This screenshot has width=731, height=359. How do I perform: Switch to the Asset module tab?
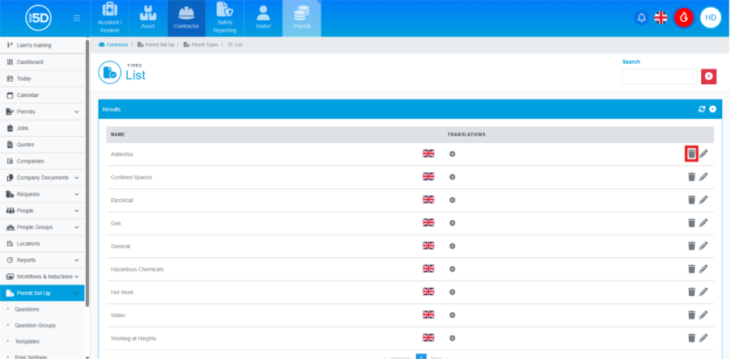click(x=147, y=18)
